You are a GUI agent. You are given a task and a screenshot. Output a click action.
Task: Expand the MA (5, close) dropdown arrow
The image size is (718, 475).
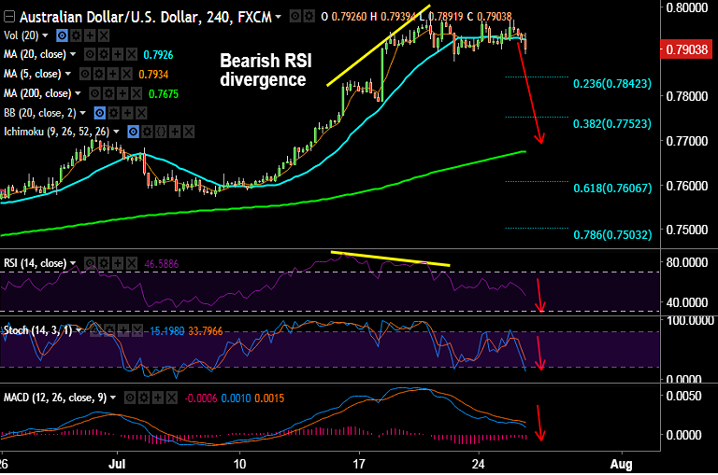67,74
